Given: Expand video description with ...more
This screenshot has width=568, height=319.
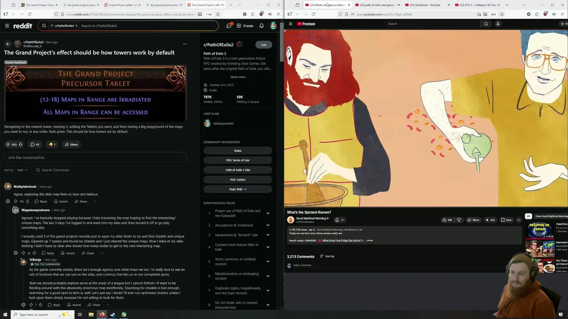Looking at the screenshot, I should pyautogui.click(x=369, y=241).
